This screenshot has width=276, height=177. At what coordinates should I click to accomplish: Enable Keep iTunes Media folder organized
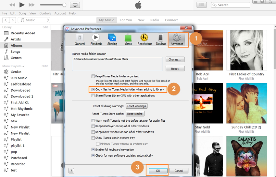[x=93, y=76]
